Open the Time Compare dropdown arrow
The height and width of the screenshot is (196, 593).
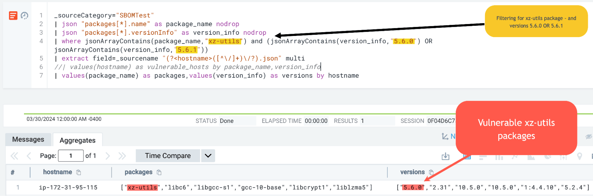(x=208, y=156)
